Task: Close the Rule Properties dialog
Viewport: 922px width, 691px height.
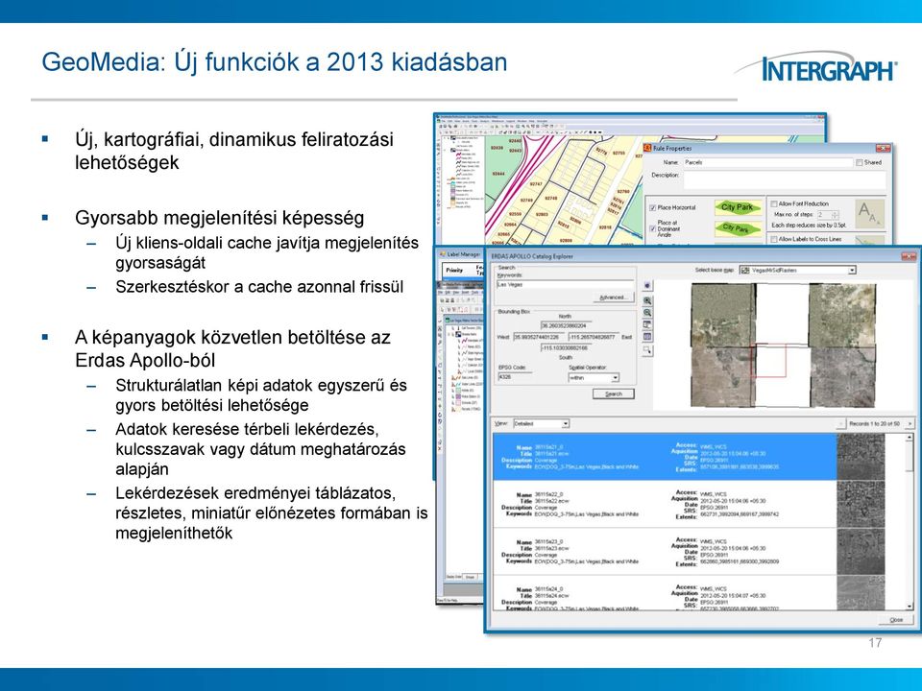Action: (x=883, y=148)
